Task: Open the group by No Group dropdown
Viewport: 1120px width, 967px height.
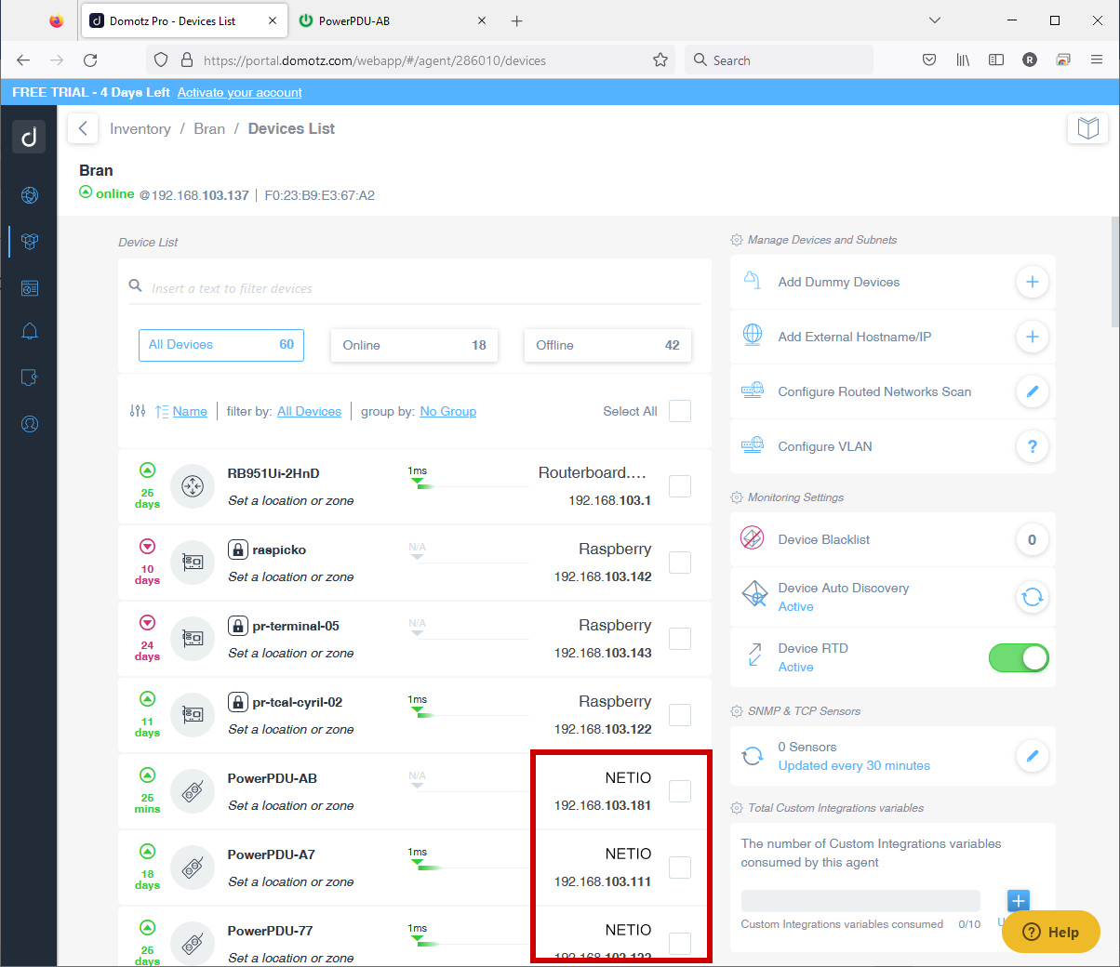Action: pyautogui.click(x=447, y=411)
